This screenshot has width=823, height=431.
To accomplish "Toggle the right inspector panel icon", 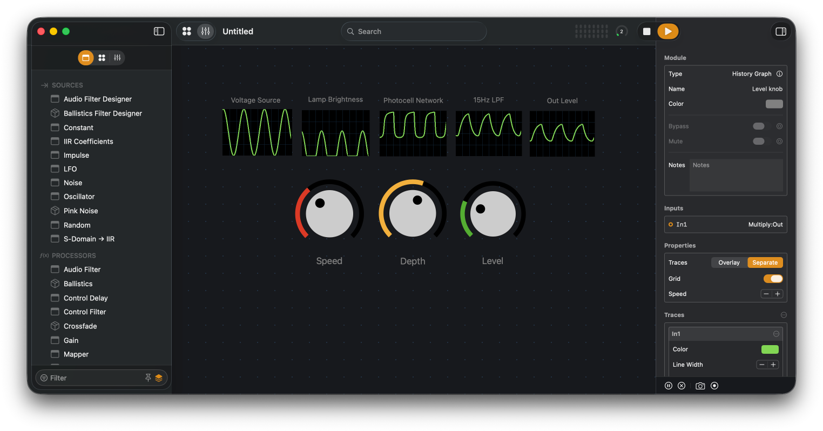I will (x=780, y=31).
